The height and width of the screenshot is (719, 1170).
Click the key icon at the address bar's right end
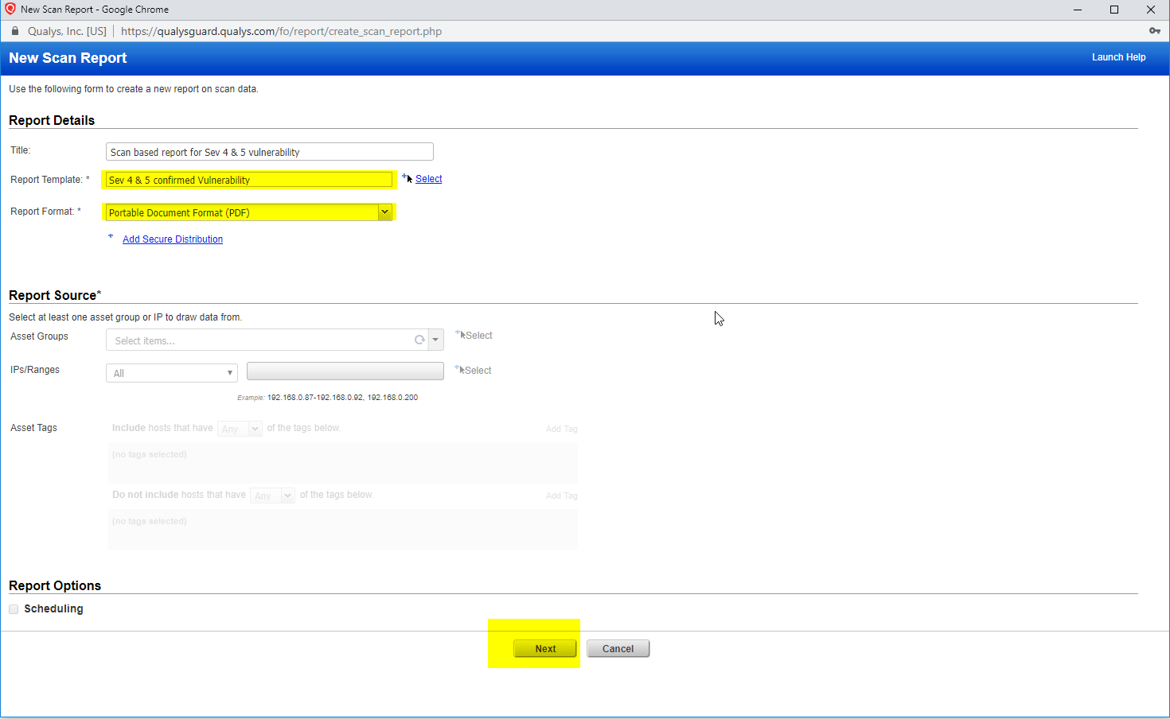[1155, 32]
